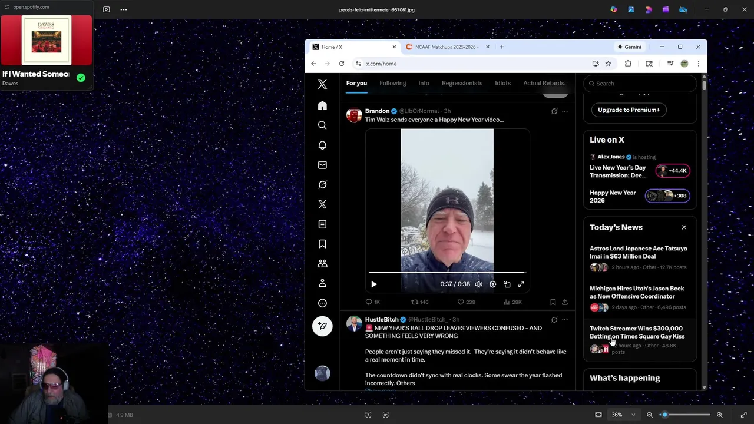Open the three-dot menu on Brandon's post
The image size is (754, 424).
coord(565,111)
